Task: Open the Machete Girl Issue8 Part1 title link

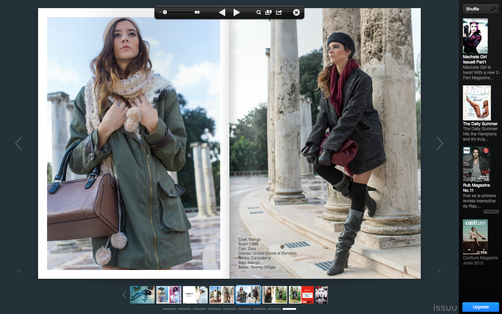Action: 475,59
